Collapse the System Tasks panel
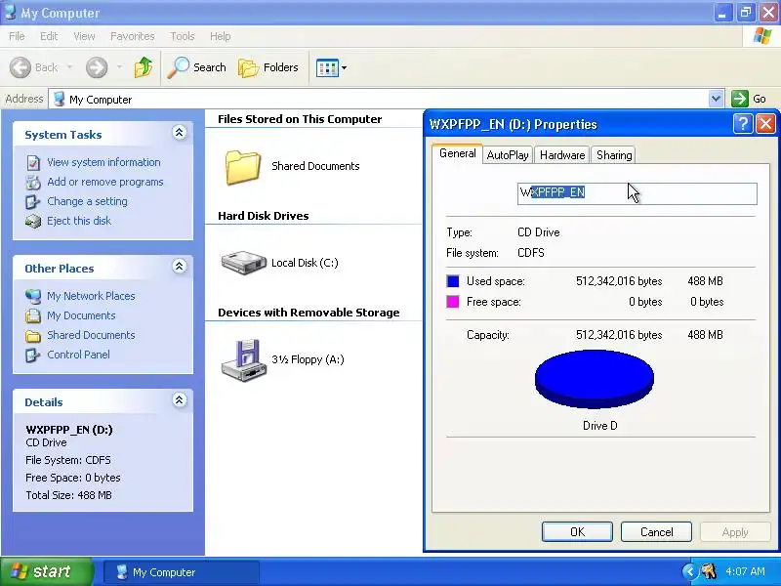 click(x=180, y=133)
